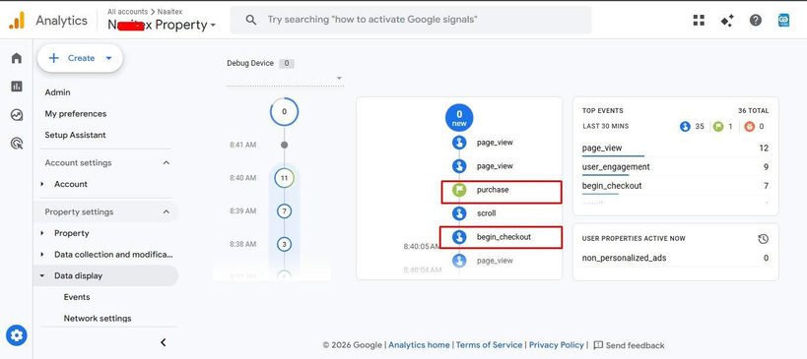The width and height of the screenshot is (807, 359).
Task: Open My preferences
Action: (x=76, y=114)
